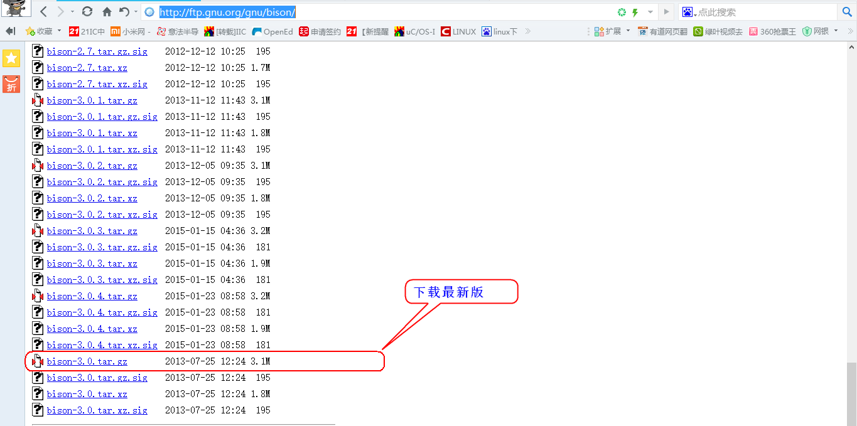
Task: Open the 21IC中 bookmark
Action: (x=87, y=31)
